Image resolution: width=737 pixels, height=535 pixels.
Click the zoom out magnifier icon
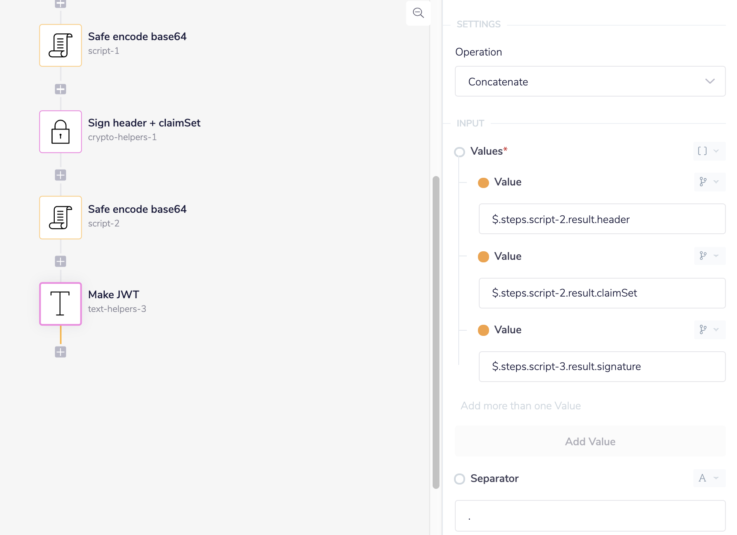click(x=418, y=13)
